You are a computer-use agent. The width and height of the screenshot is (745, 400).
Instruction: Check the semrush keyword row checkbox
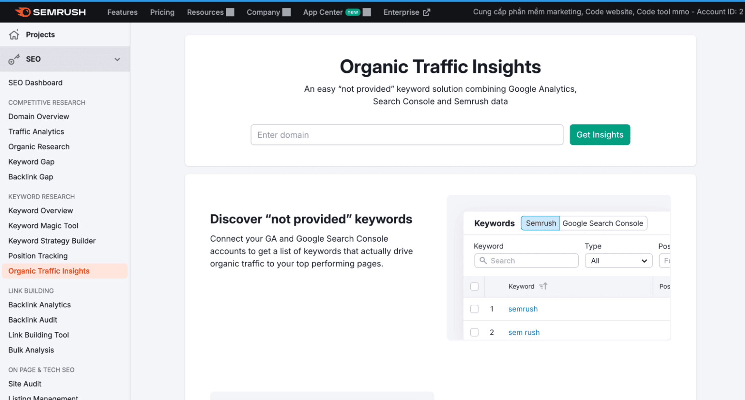[x=474, y=309]
